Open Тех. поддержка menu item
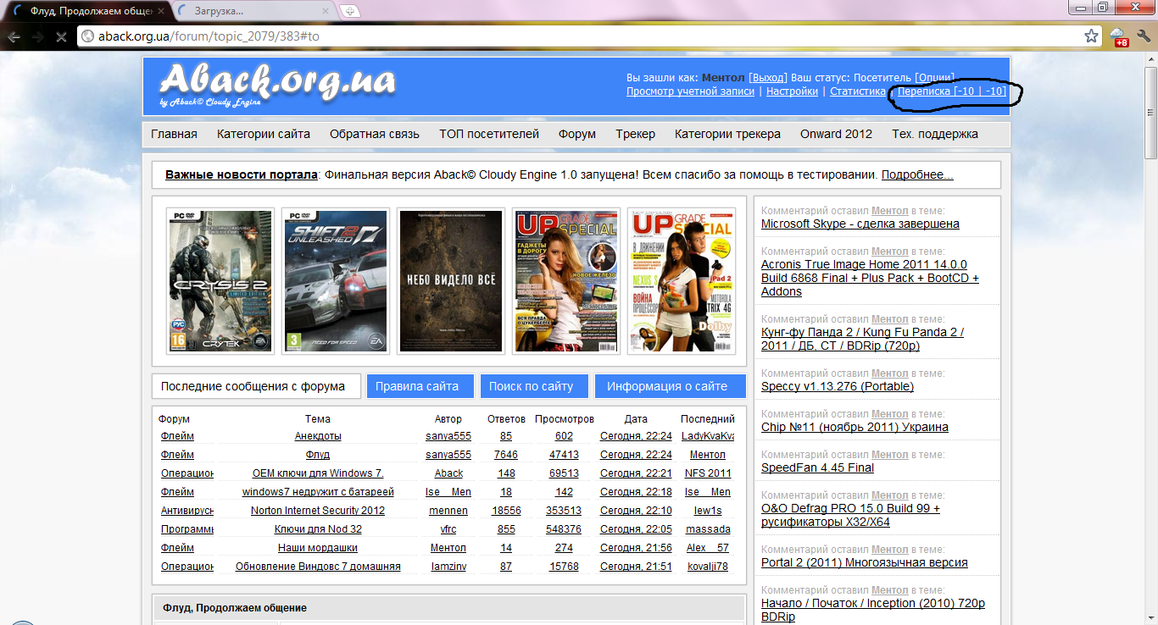 935,134
